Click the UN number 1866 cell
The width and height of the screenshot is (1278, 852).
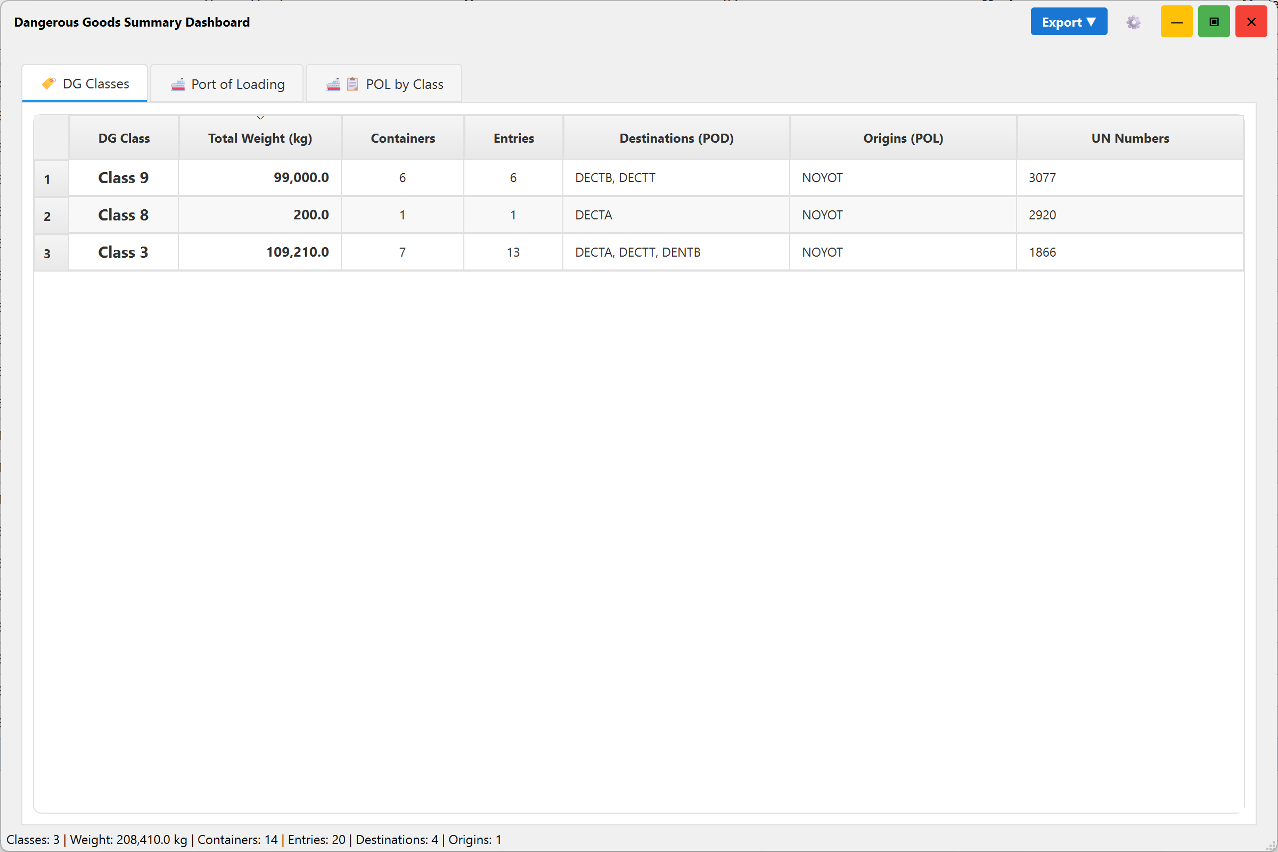(1130, 252)
